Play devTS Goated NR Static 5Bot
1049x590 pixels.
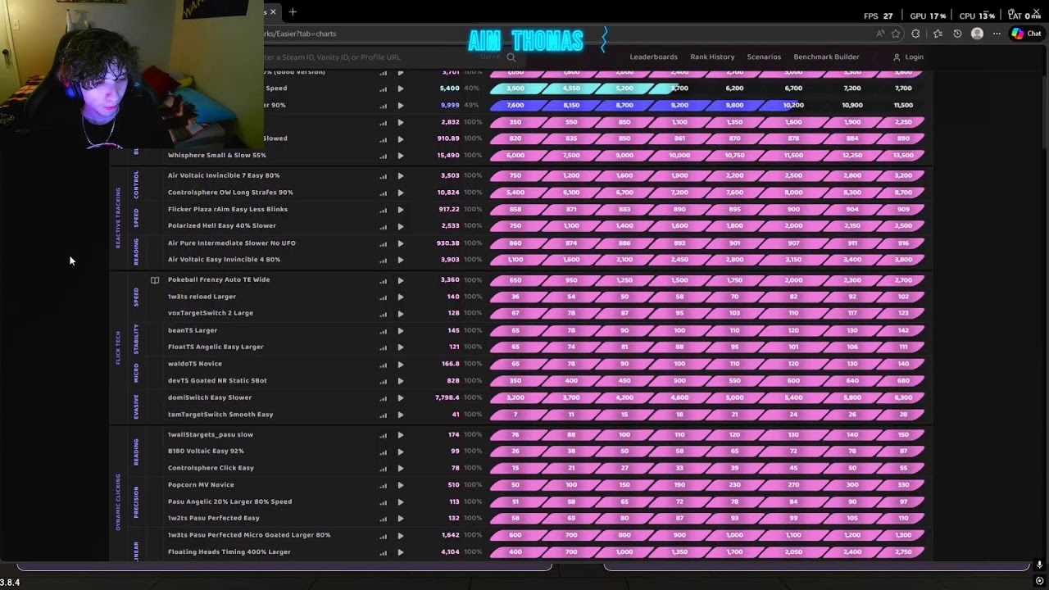pyautogui.click(x=401, y=381)
